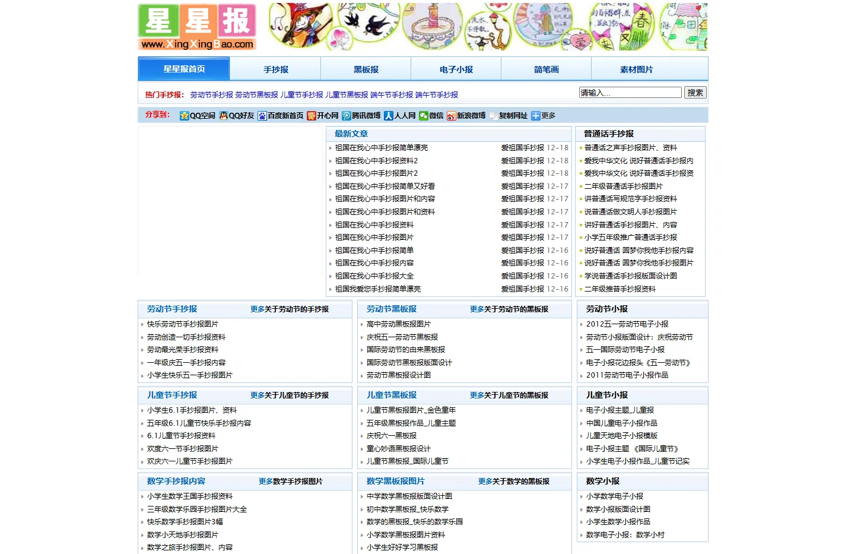Click the 数学手抄报内容 section title
The width and height of the screenshot is (845, 554).
(x=176, y=482)
